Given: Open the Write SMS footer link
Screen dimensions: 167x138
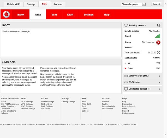Looking at the screenshot, I should [x=86, y=104].
